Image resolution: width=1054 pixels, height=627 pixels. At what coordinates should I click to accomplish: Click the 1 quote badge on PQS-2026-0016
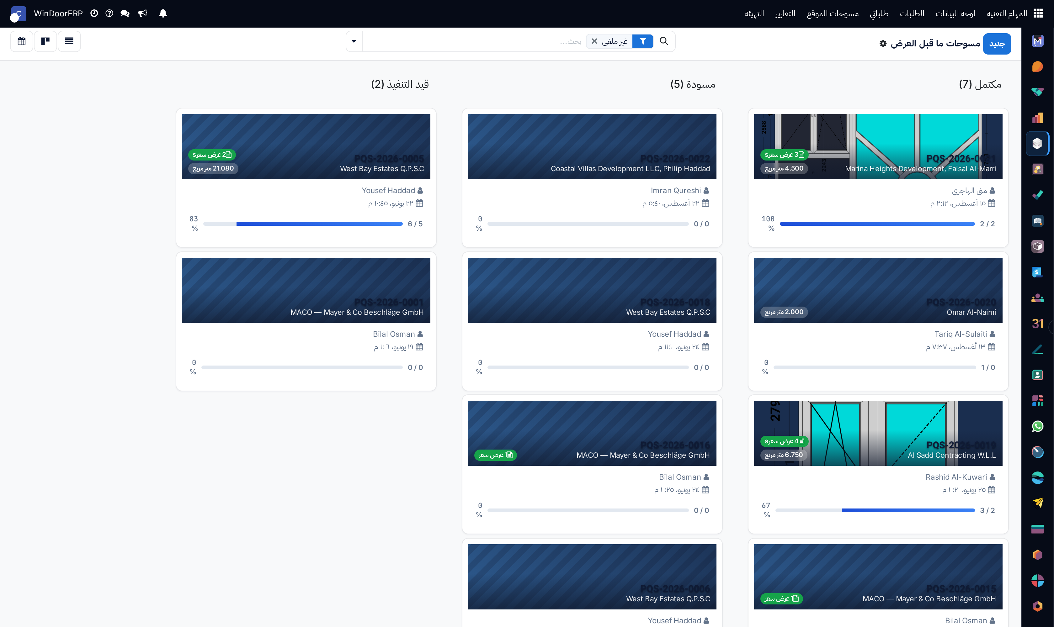[x=495, y=455]
